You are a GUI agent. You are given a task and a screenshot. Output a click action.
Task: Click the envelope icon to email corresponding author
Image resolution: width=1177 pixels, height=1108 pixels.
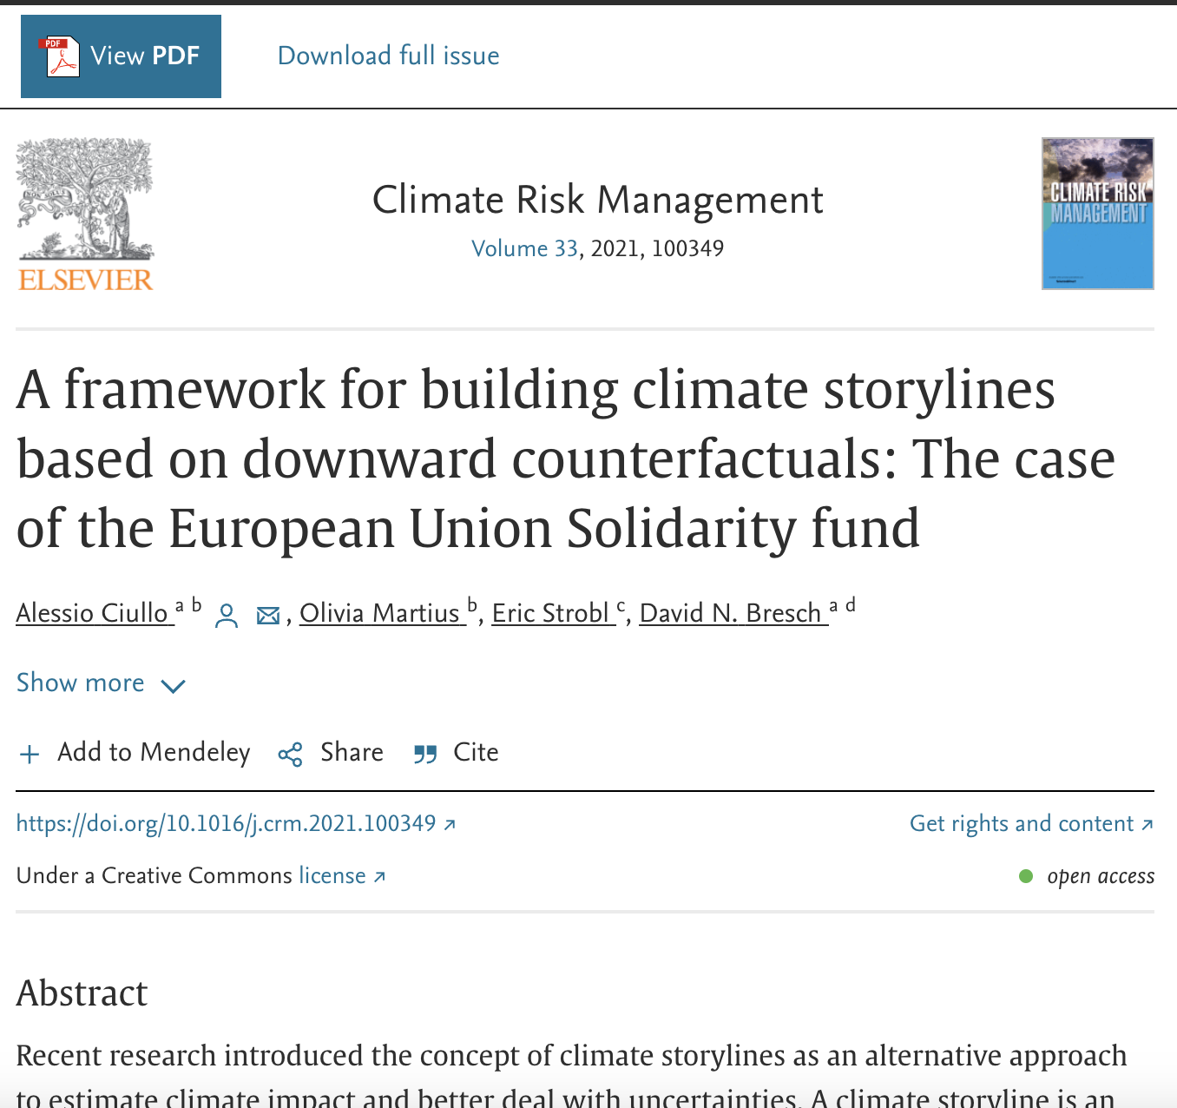pyautogui.click(x=268, y=615)
